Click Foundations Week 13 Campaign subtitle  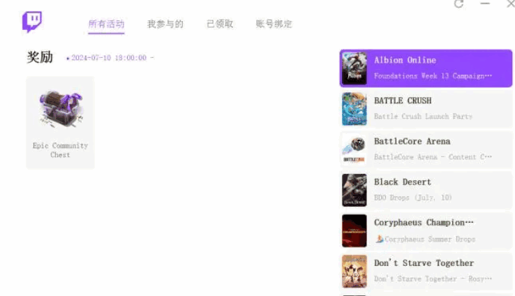click(433, 76)
